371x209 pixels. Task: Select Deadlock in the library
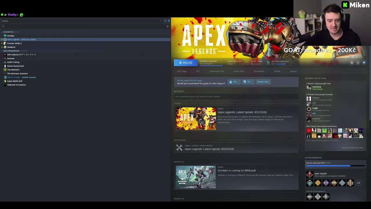point(11,47)
